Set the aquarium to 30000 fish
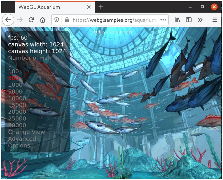This screenshot has height=180, width=223. tap(16, 125)
